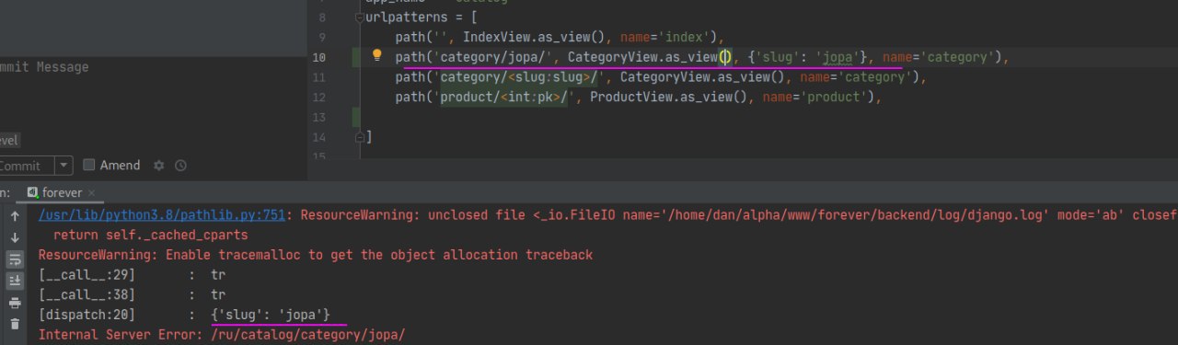Click line number 10 in the gutter
1178x345 pixels.
(318, 57)
